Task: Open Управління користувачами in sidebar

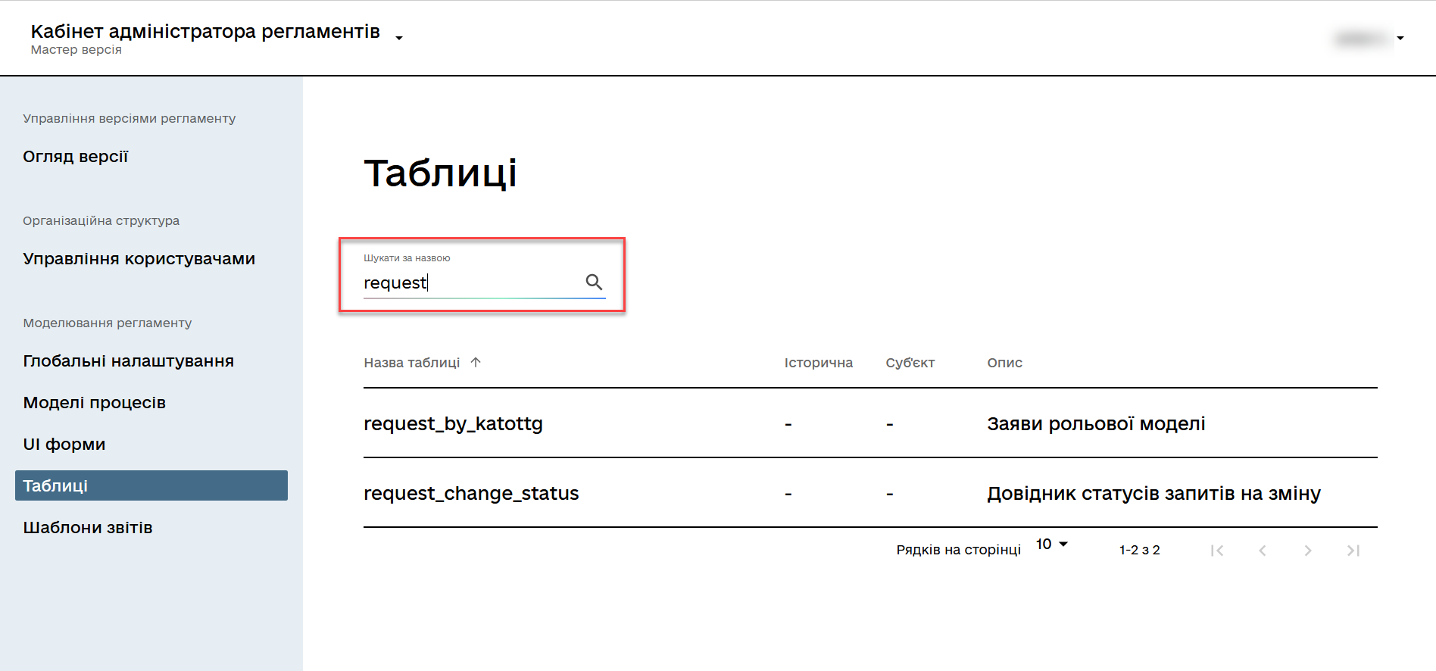Action: pyautogui.click(x=139, y=258)
